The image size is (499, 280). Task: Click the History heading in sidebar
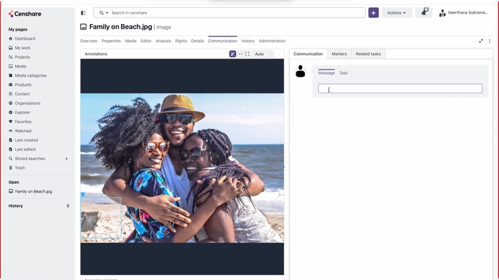tap(16, 205)
